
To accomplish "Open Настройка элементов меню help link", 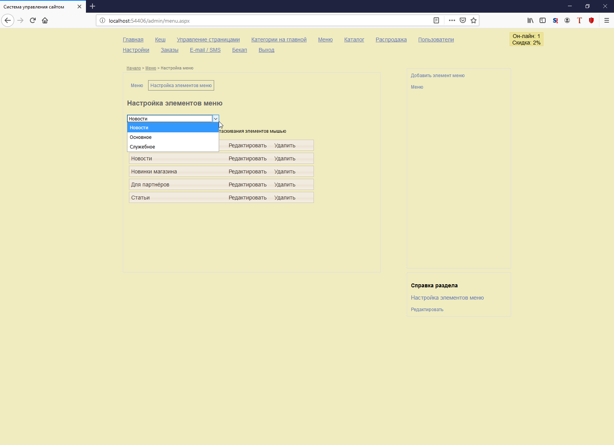I will point(447,298).
